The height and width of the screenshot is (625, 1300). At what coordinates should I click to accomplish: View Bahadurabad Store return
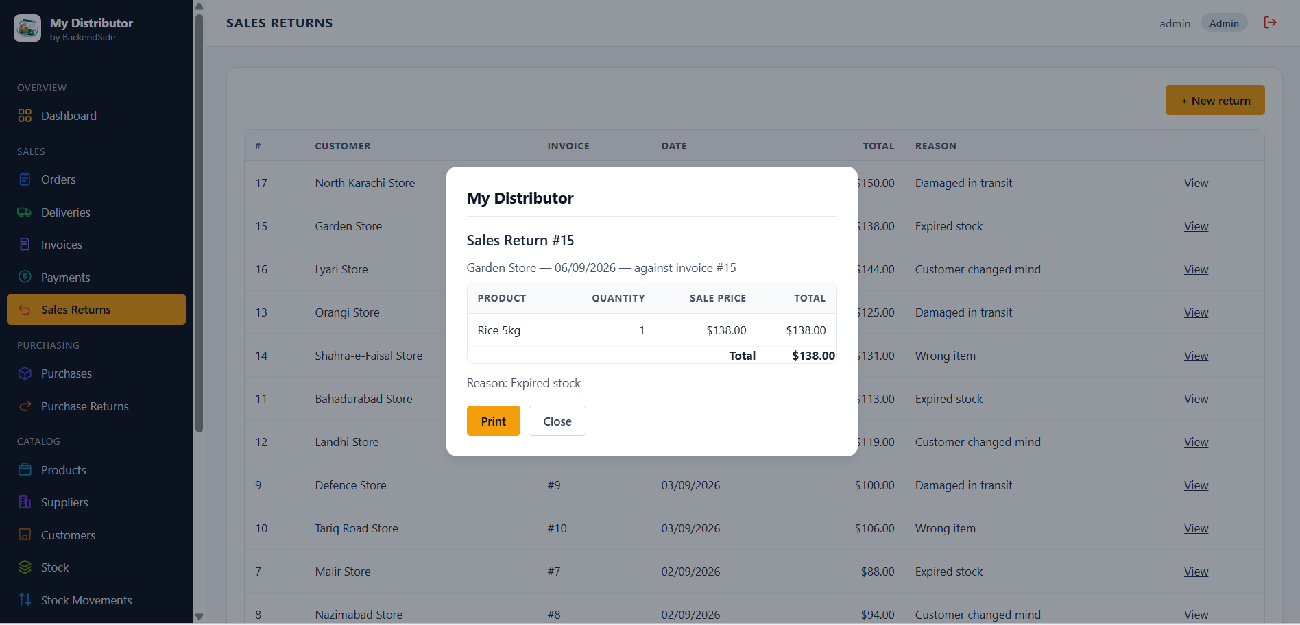tap(1196, 399)
